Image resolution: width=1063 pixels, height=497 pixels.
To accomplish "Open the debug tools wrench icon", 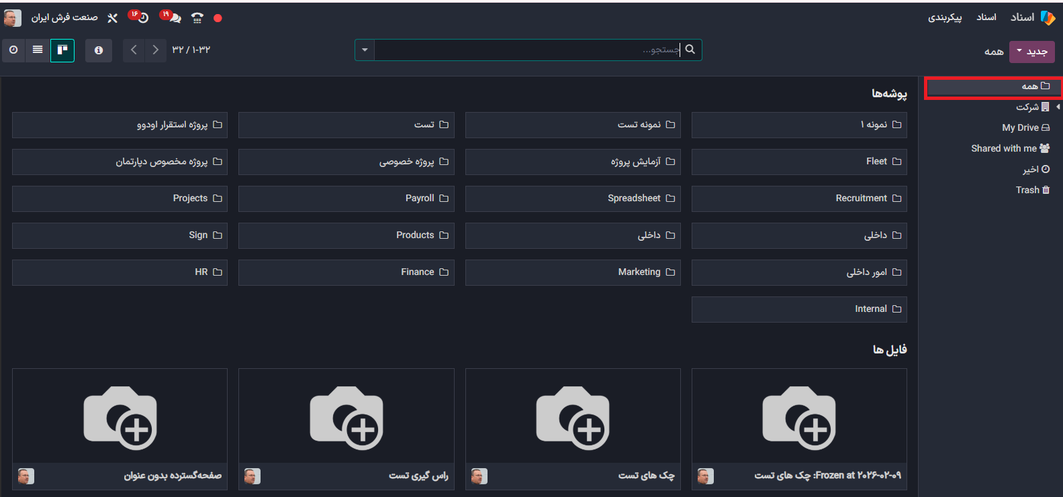I will click(x=112, y=18).
